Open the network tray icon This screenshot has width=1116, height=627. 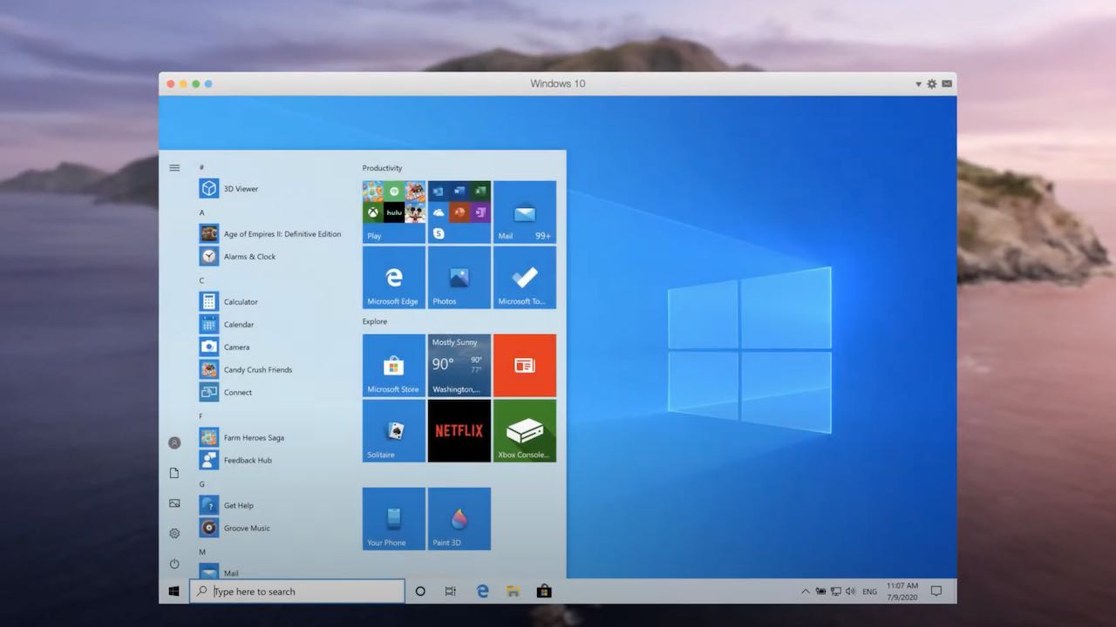pyautogui.click(x=836, y=591)
